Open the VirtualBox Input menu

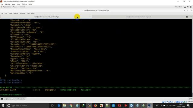pos(18,4)
